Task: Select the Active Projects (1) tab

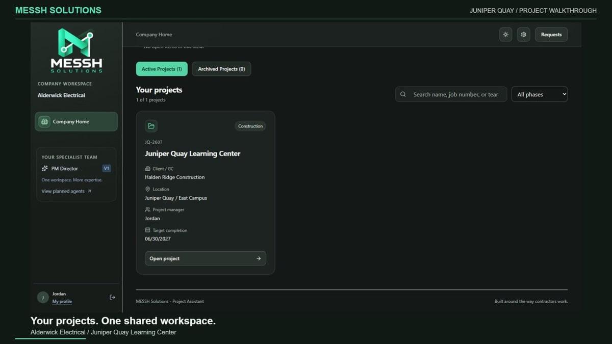Action: 162,69
